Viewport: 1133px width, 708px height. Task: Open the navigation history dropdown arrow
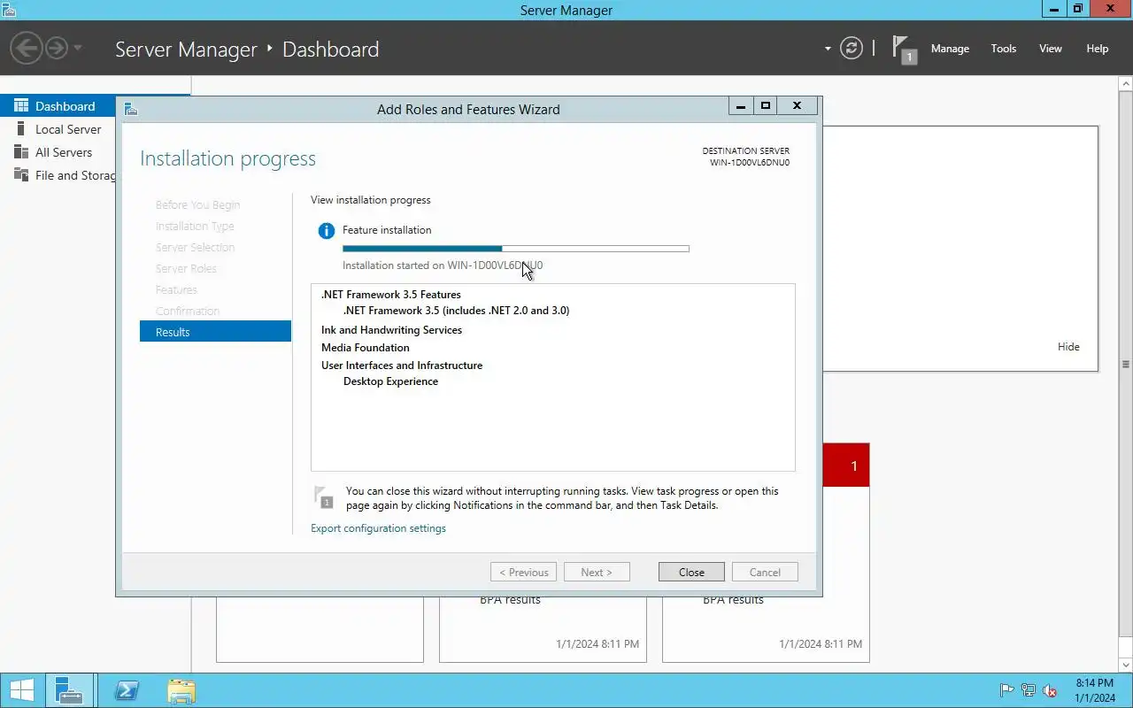(x=78, y=48)
